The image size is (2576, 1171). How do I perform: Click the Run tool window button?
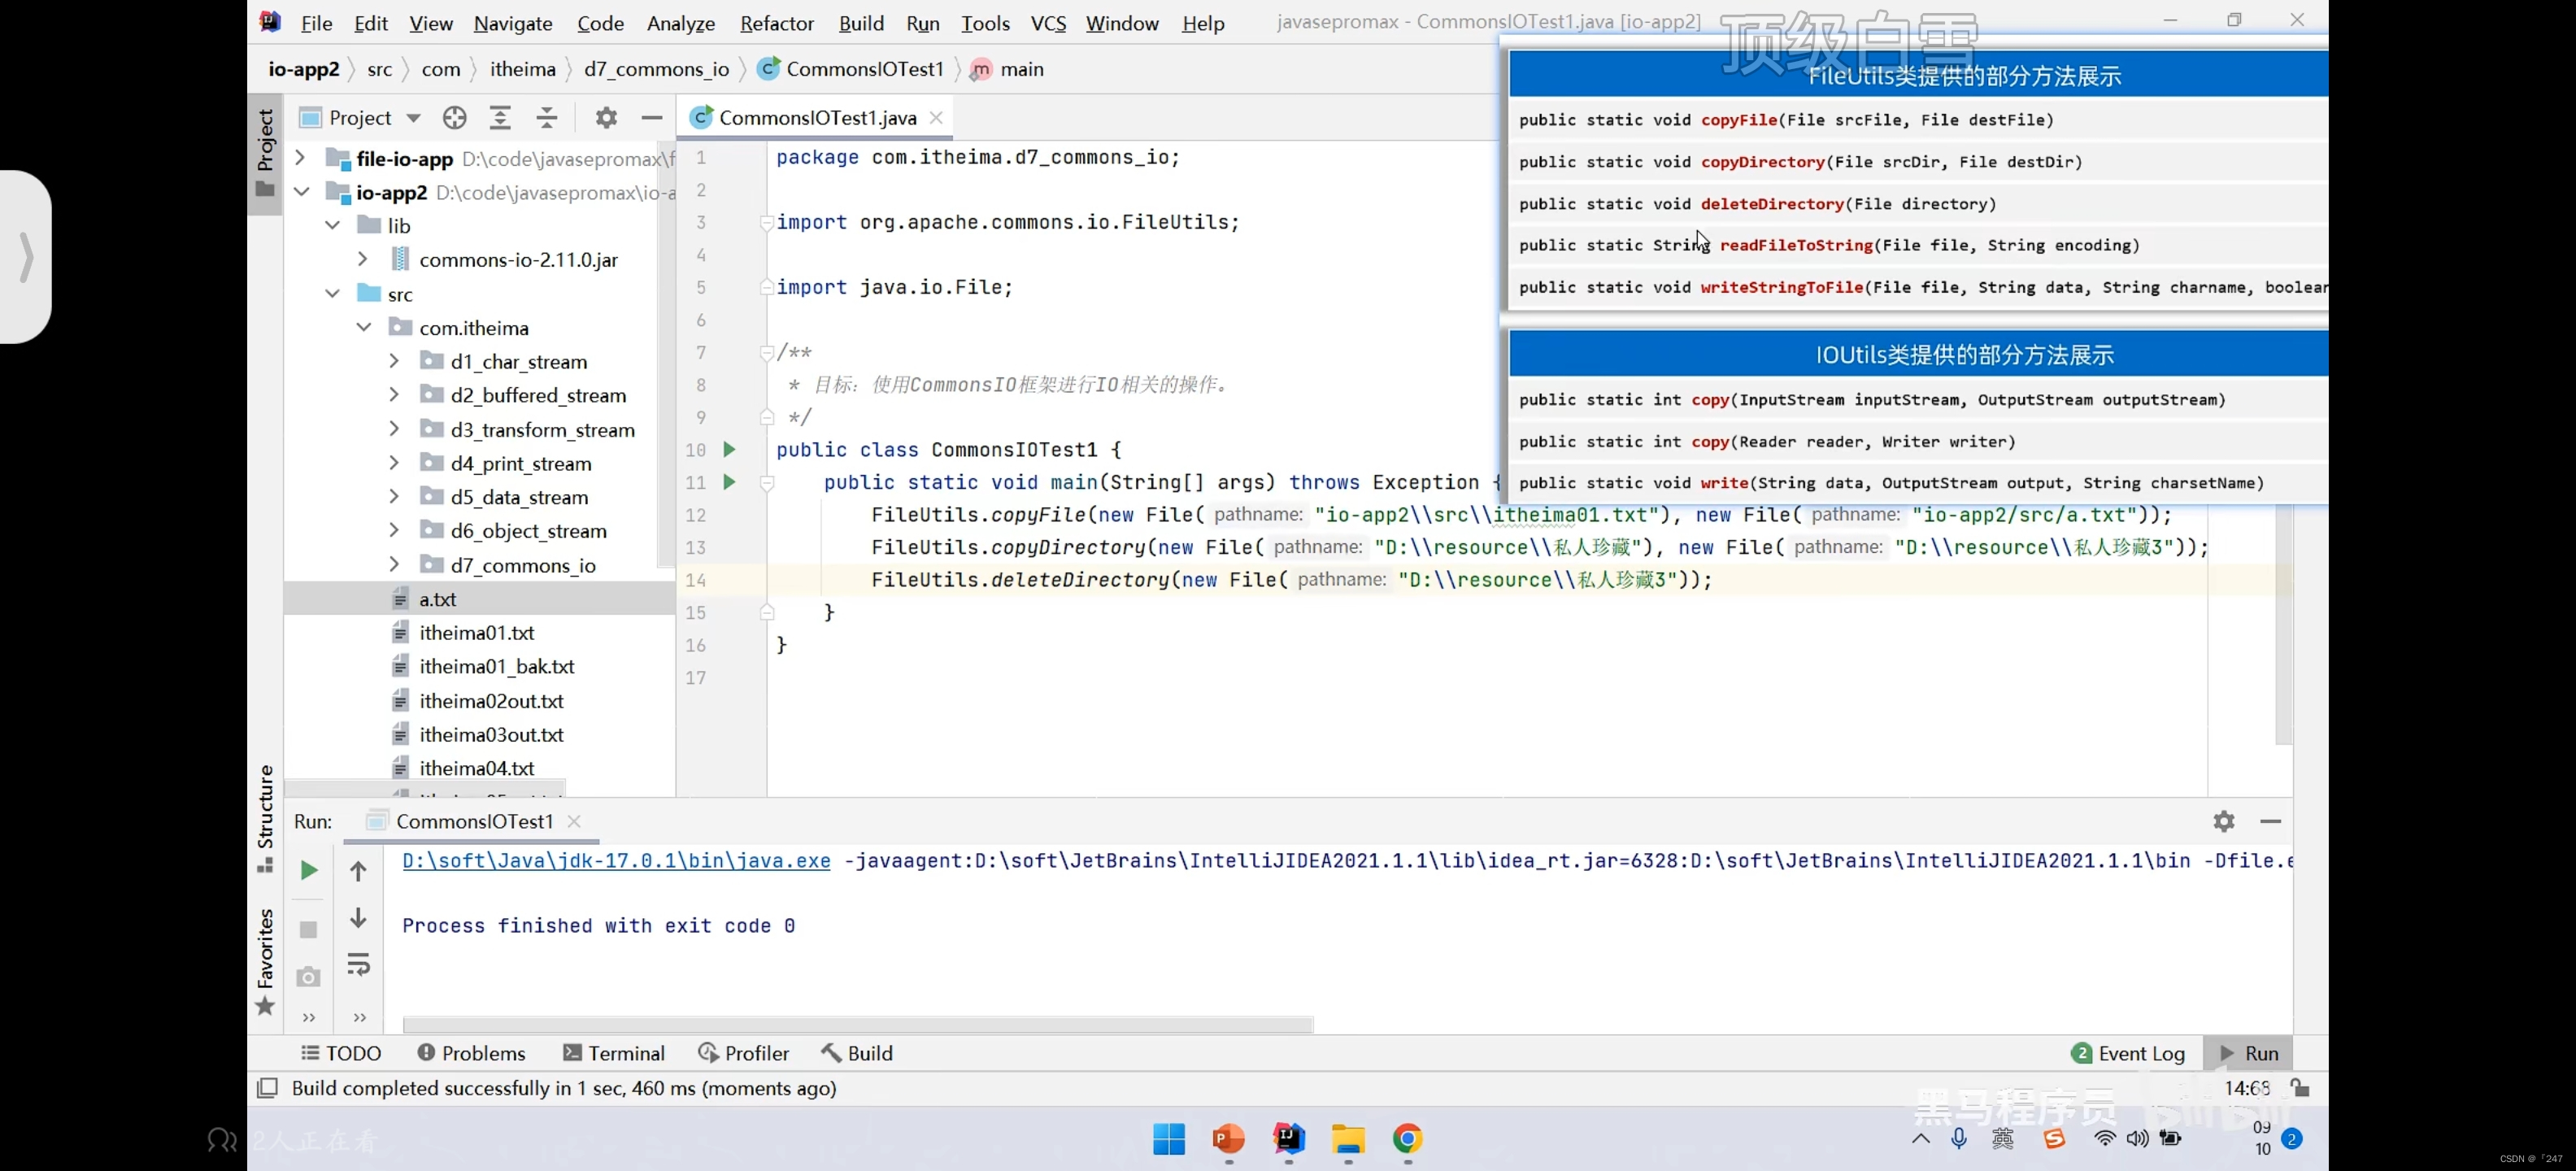2249,1053
